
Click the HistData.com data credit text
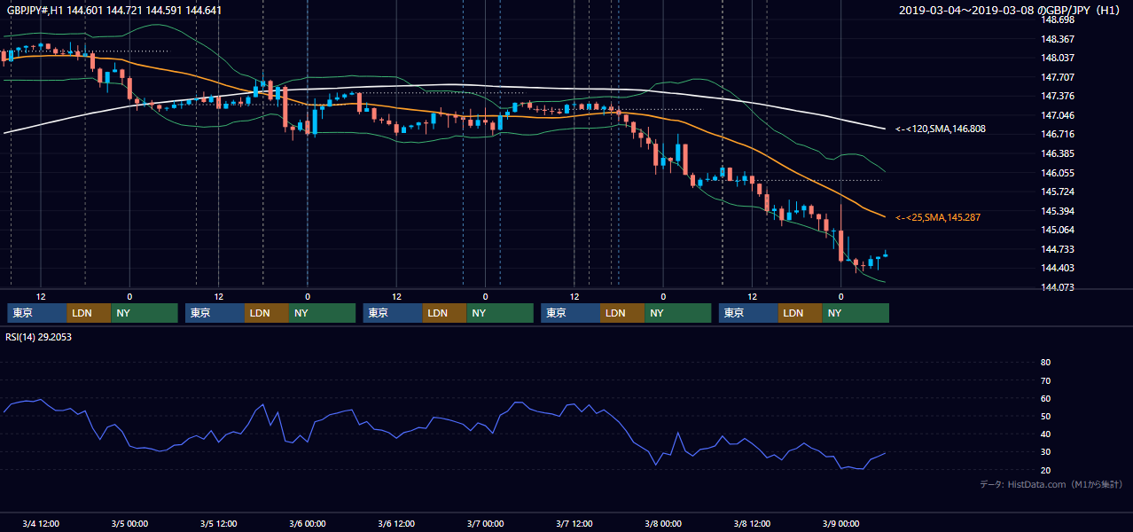click(x=1051, y=484)
